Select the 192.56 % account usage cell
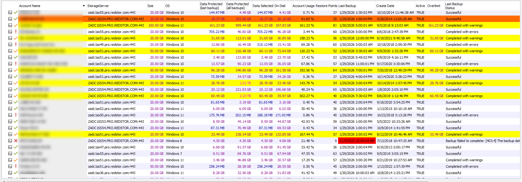Image resolution: width=522 pixels, height=182 pixels. coord(303,70)
